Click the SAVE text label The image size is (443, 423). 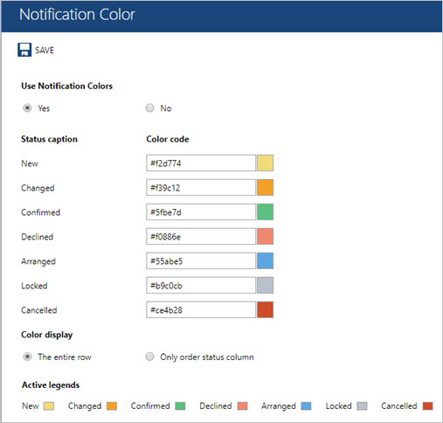coord(45,50)
